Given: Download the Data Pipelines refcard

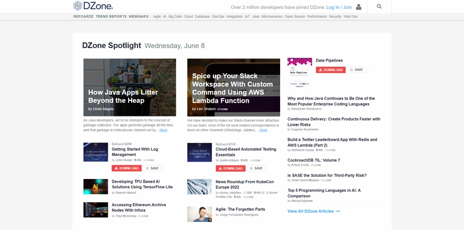Looking at the screenshot, I should 331,70.
